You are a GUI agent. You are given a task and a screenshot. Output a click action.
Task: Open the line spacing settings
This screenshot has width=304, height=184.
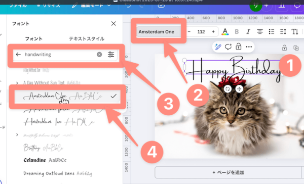coord(283,32)
